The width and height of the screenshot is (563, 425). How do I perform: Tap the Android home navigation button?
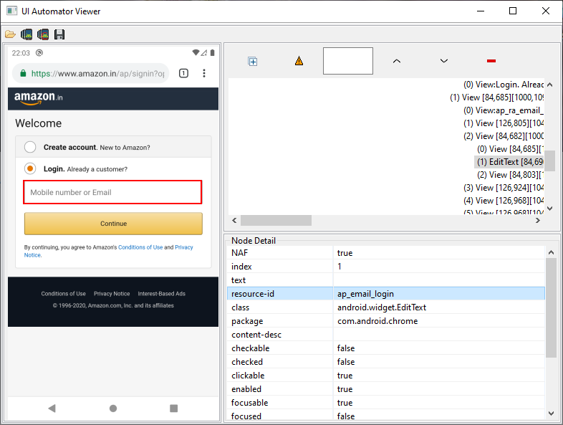pyautogui.click(x=113, y=408)
